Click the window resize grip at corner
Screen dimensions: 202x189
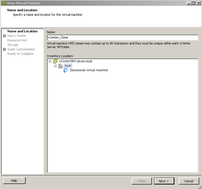coord(200,187)
